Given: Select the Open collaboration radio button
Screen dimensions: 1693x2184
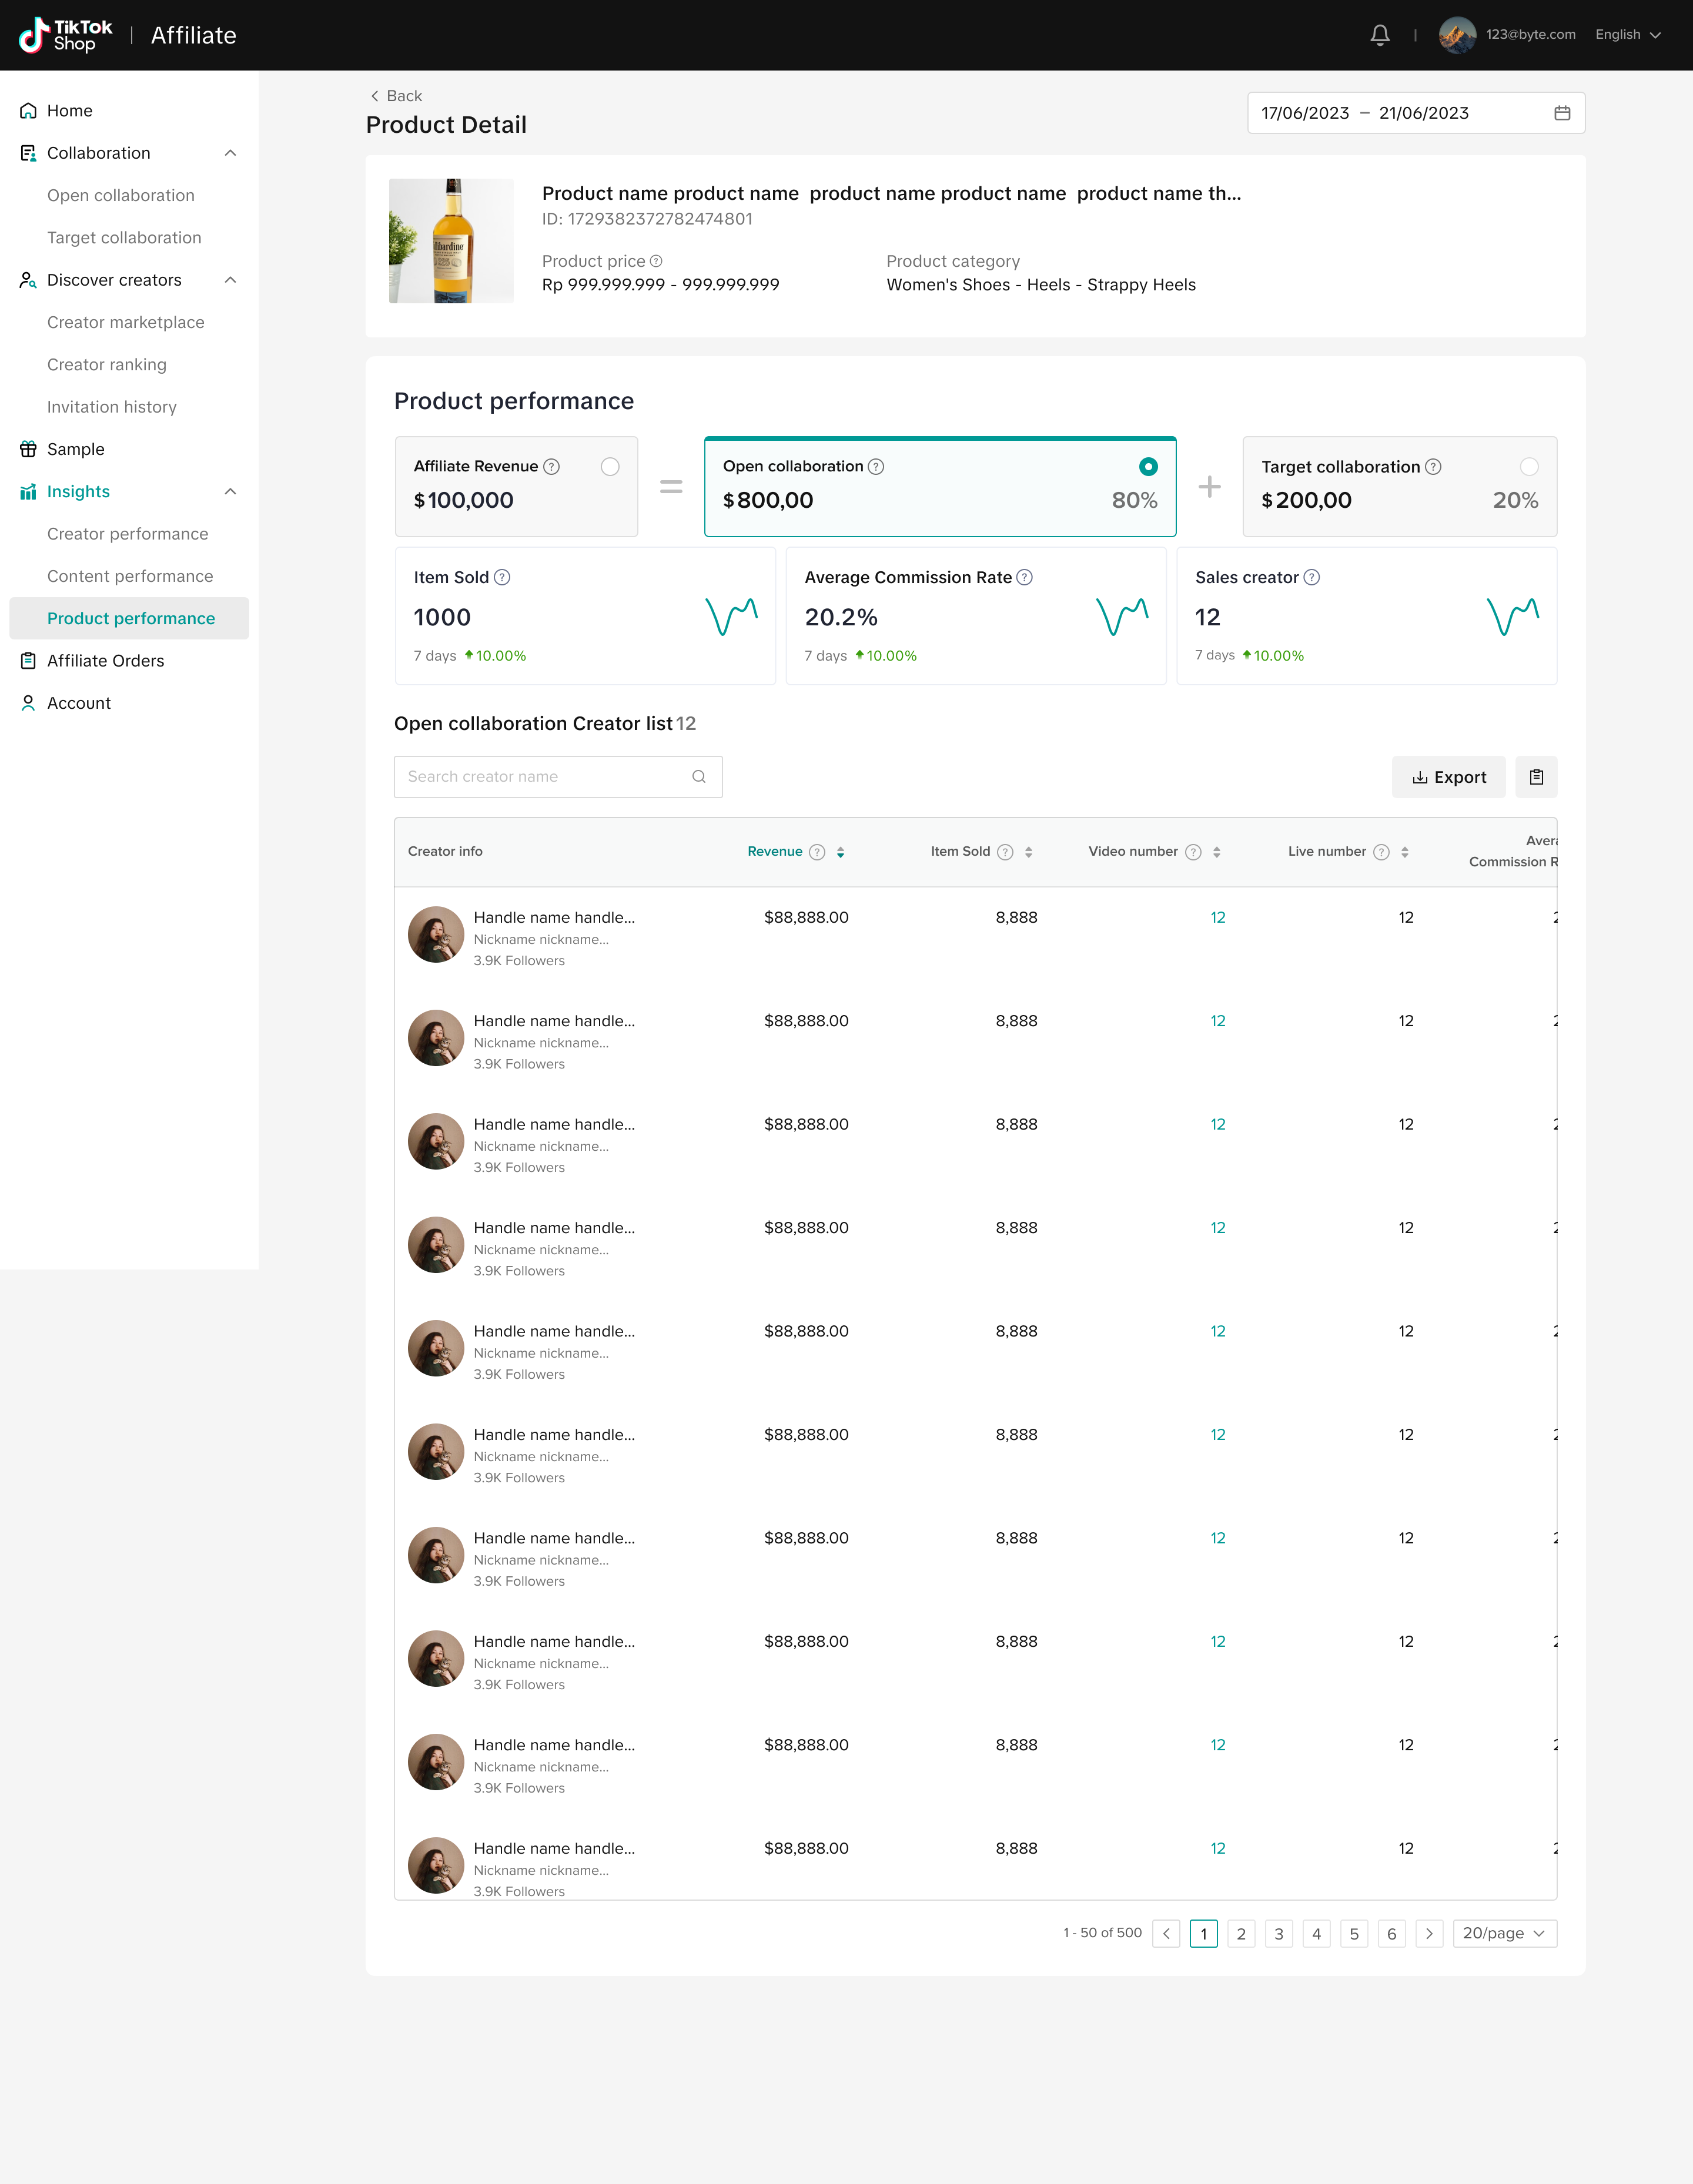Looking at the screenshot, I should [1148, 467].
